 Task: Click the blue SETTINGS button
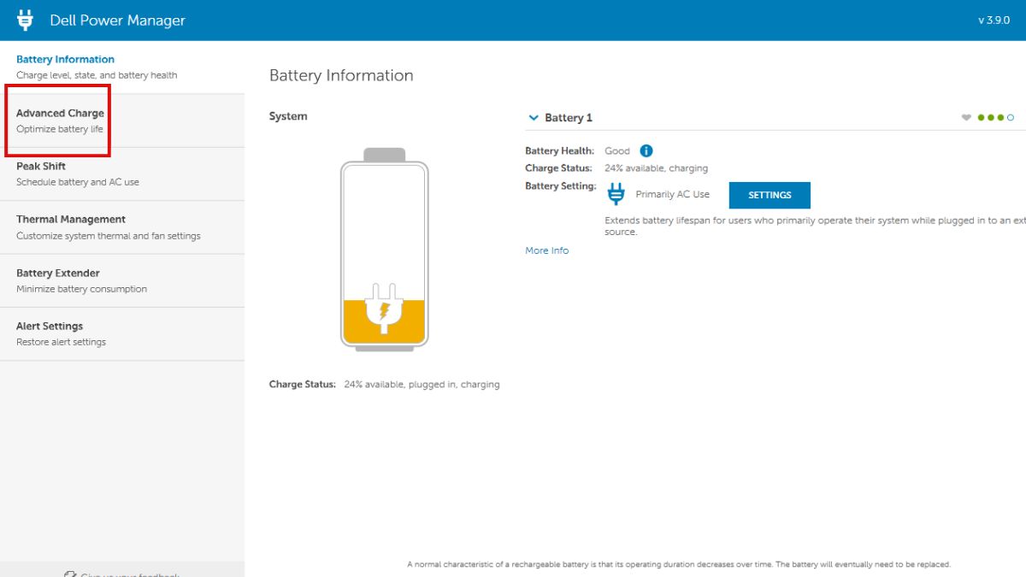click(x=769, y=195)
